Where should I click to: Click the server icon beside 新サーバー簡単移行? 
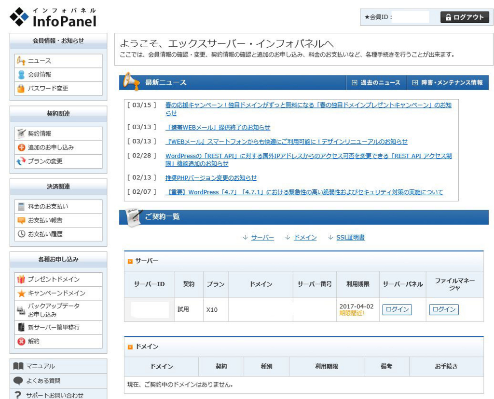point(21,327)
